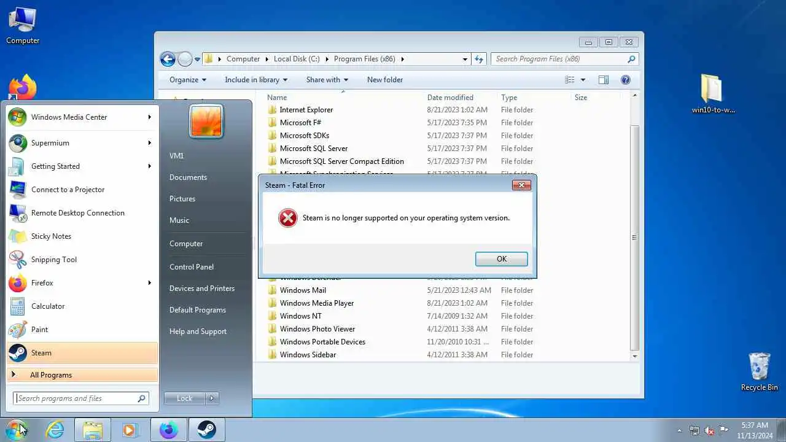The width and height of the screenshot is (786, 442).
Task: Expand Windows Media Center jump list arrow
Action: [149, 117]
